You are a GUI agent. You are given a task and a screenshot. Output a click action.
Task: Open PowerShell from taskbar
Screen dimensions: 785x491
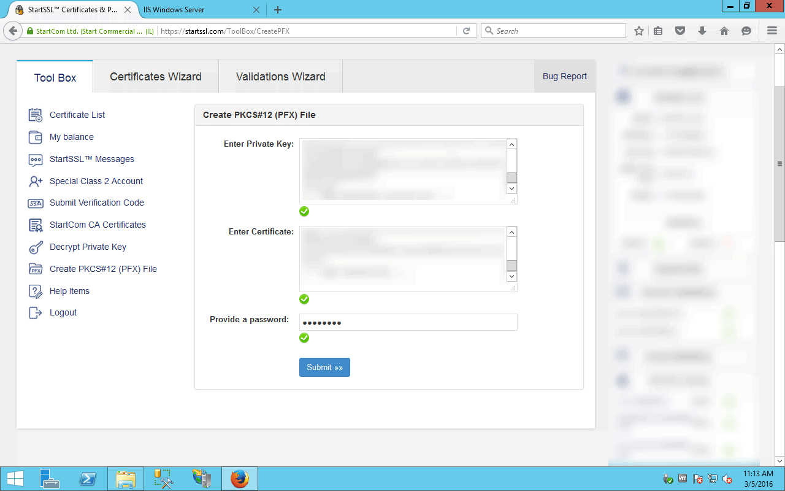click(88, 479)
